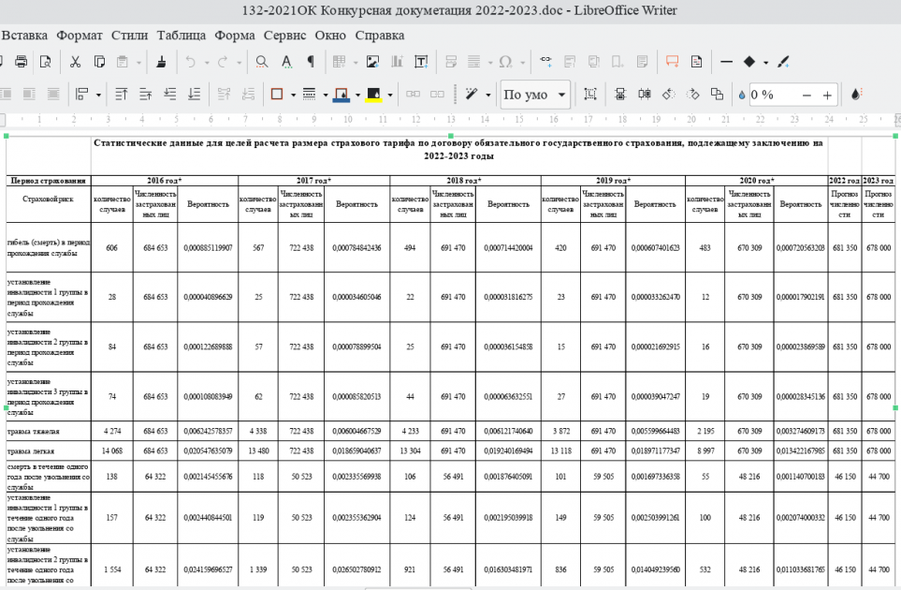Expand the basic shapes diamond dropdown
Screen dimensions: 901x590
[765, 62]
